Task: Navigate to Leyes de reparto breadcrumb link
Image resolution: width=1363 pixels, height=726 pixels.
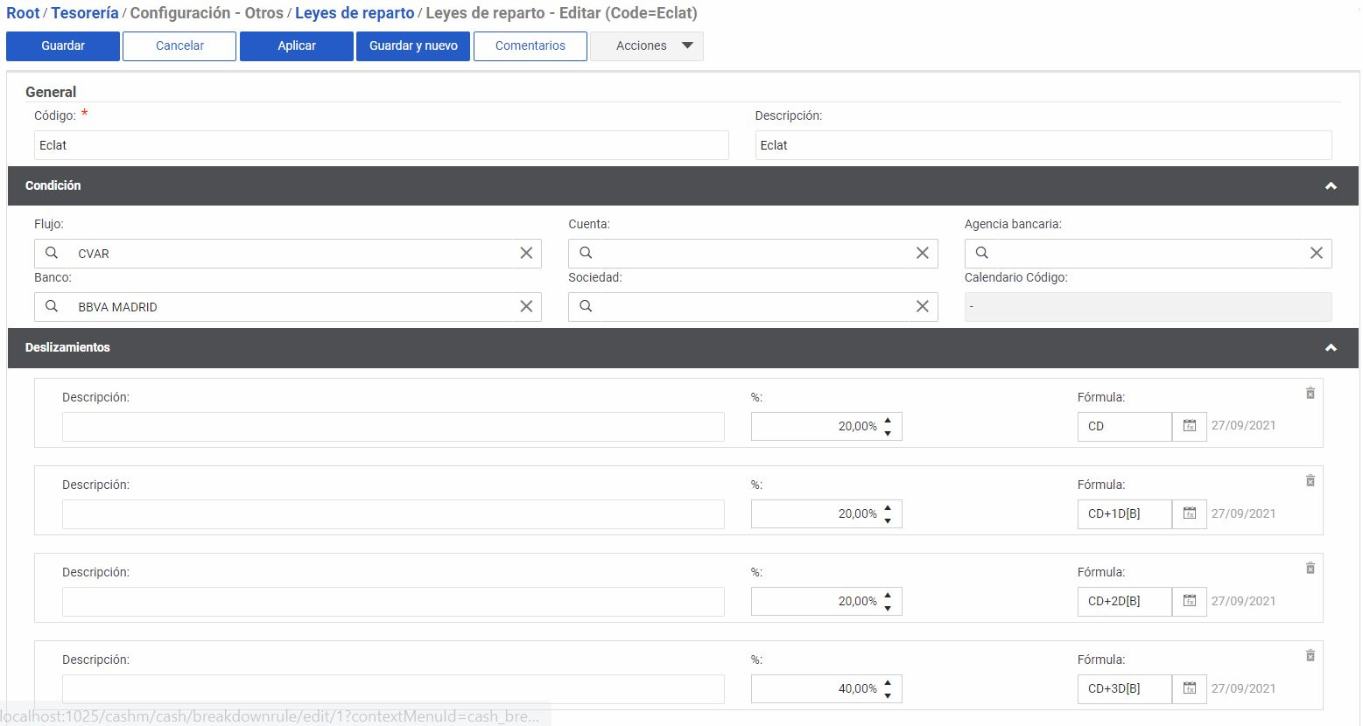Action: (355, 13)
